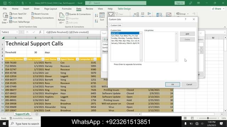Click the Save icon in title bar

pos(5,3)
